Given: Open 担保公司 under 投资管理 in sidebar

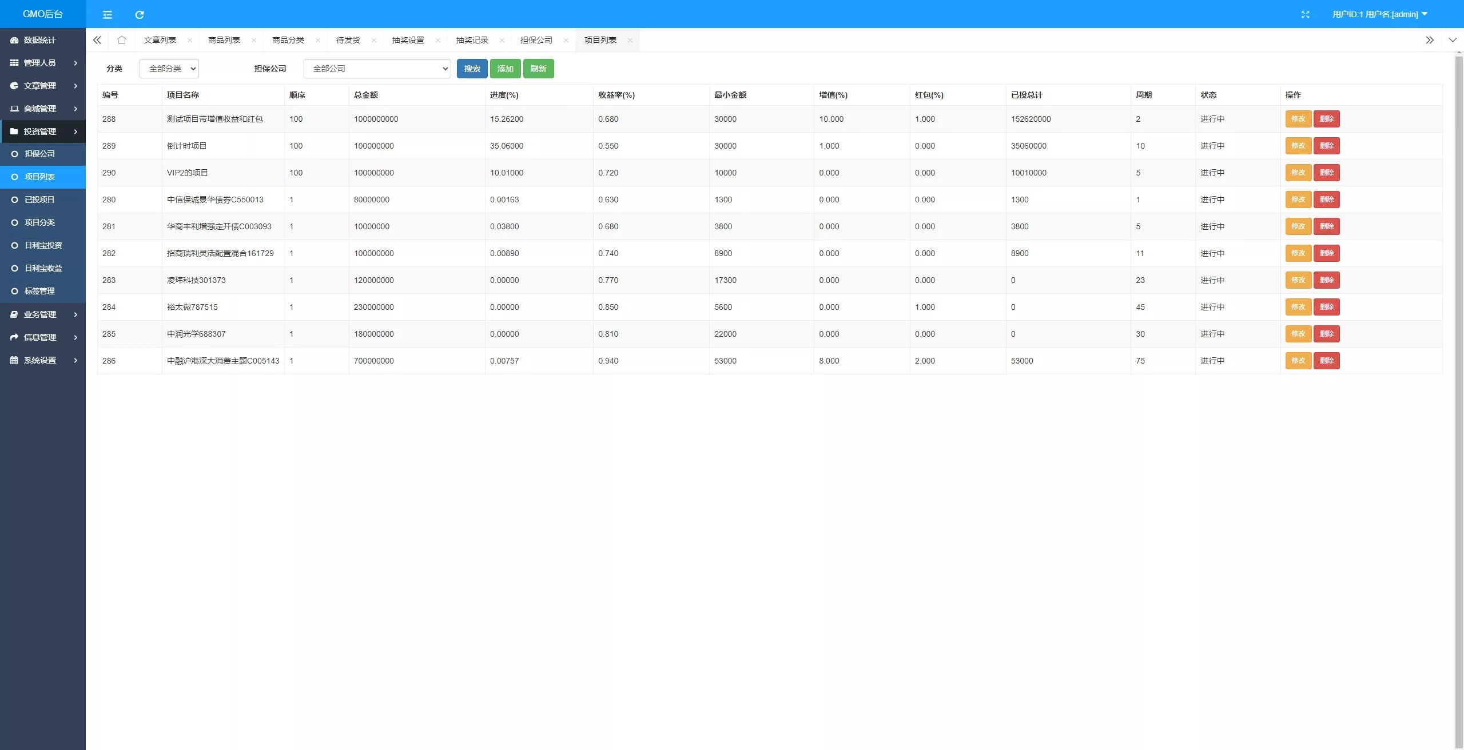Looking at the screenshot, I should 43,154.
